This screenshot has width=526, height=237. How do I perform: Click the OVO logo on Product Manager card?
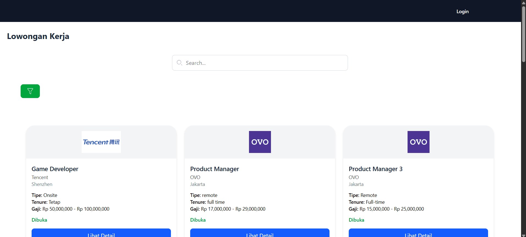tap(260, 142)
